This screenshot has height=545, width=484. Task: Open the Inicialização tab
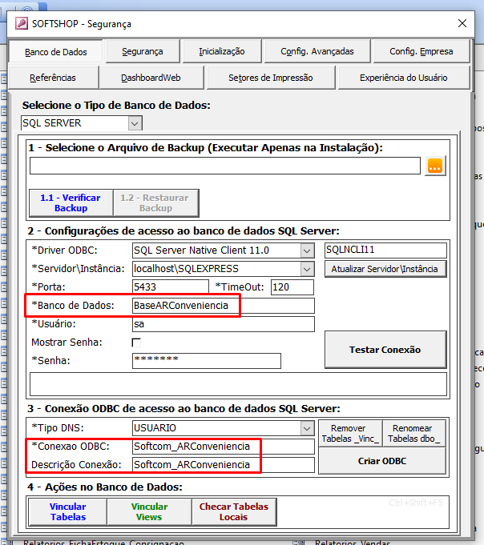point(222,51)
